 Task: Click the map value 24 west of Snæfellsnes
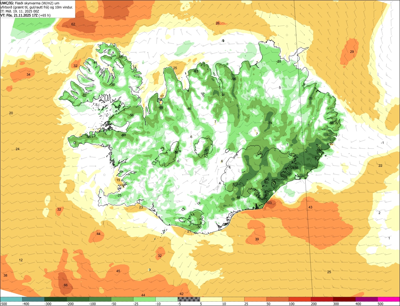pyautogui.click(x=17, y=149)
